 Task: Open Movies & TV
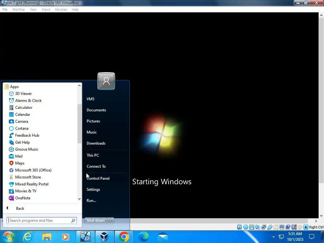[x=23, y=191]
